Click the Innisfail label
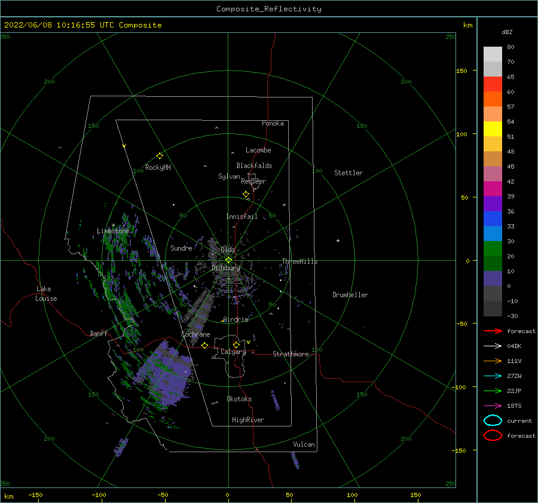Screen dimensions: 538x503 [242, 217]
